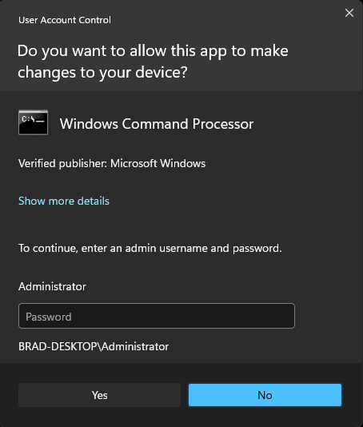Click the Verified publisher Microsoft Windows text
Viewport: 363px width, 427px height.
pos(112,163)
